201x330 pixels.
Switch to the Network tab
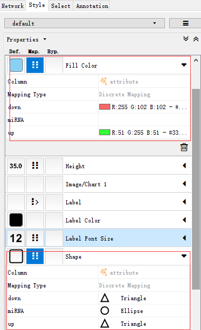click(12, 6)
